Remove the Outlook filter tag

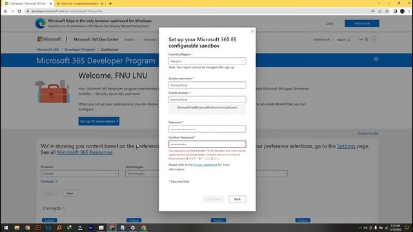click(x=56, y=182)
